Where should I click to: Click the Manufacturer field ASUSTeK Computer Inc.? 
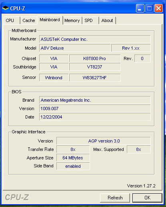[95, 39]
